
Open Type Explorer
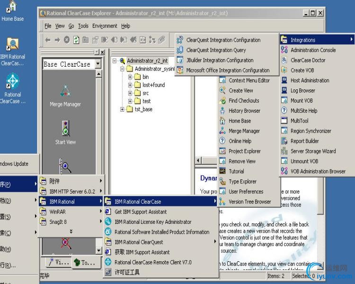[x=248, y=181]
